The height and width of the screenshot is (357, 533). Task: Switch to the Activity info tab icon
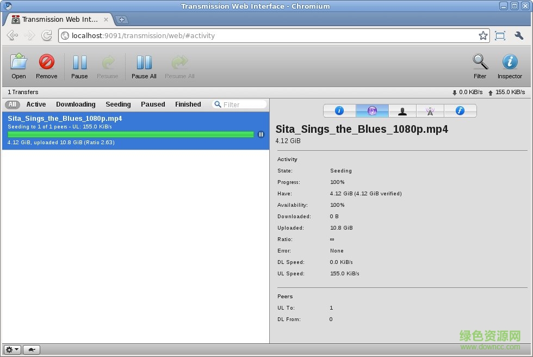pyautogui.click(x=373, y=110)
